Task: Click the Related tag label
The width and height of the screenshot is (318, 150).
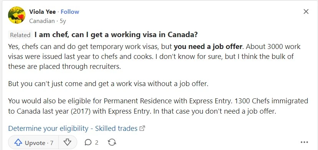Action: click(20, 35)
